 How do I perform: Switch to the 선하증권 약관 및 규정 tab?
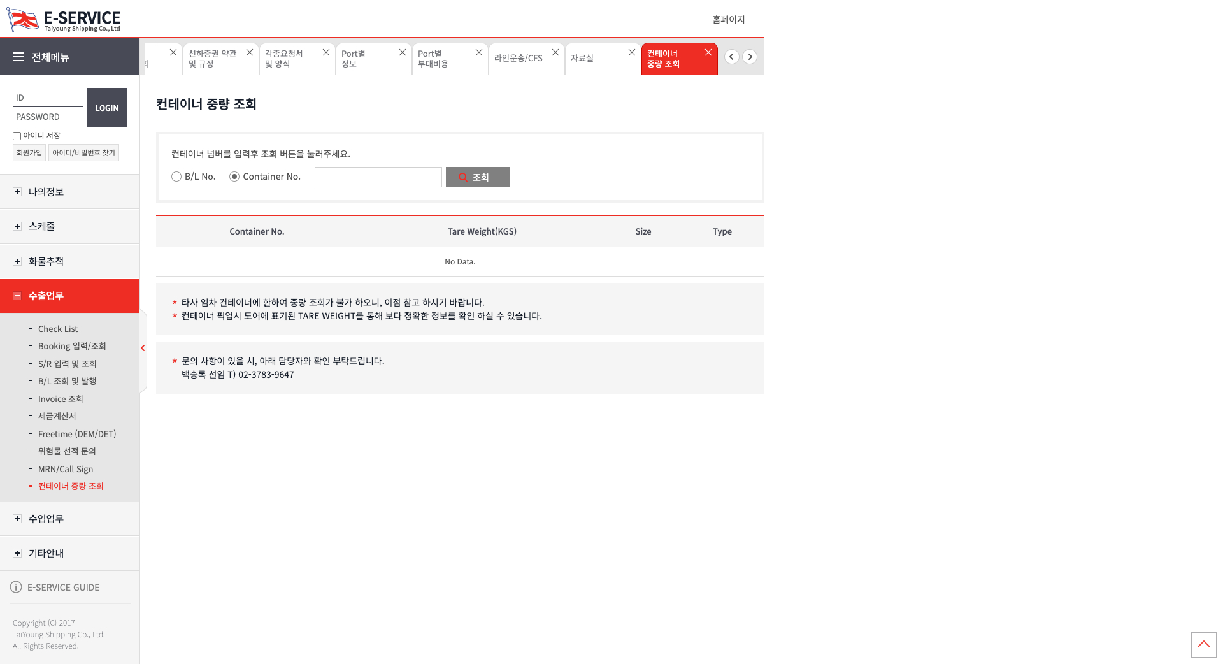pos(213,59)
